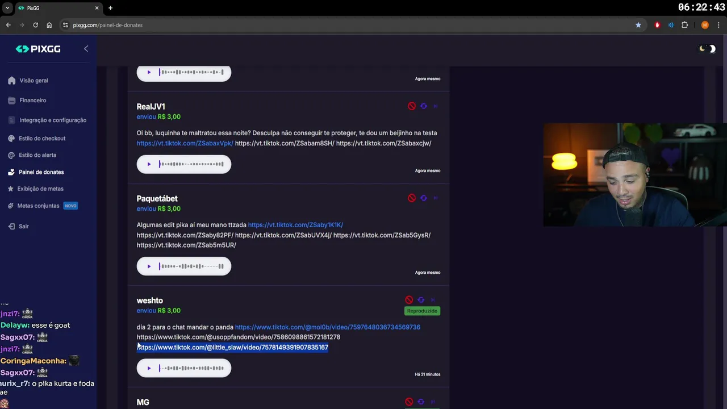727x409 pixels.
Task: Click the browser back button
Action: coord(8,25)
